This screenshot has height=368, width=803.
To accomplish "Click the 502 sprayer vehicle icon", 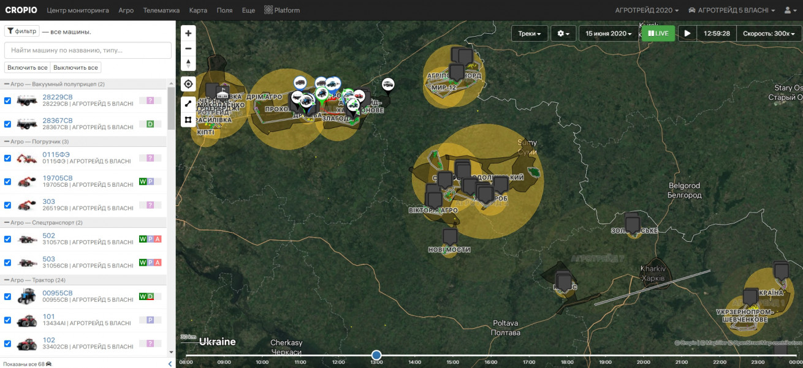I will [27, 239].
